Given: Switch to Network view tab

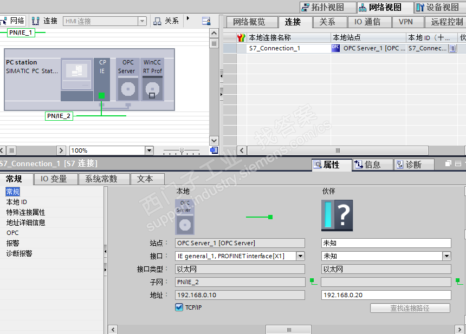Looking at the screenshot, I should [x=385, y=8].
